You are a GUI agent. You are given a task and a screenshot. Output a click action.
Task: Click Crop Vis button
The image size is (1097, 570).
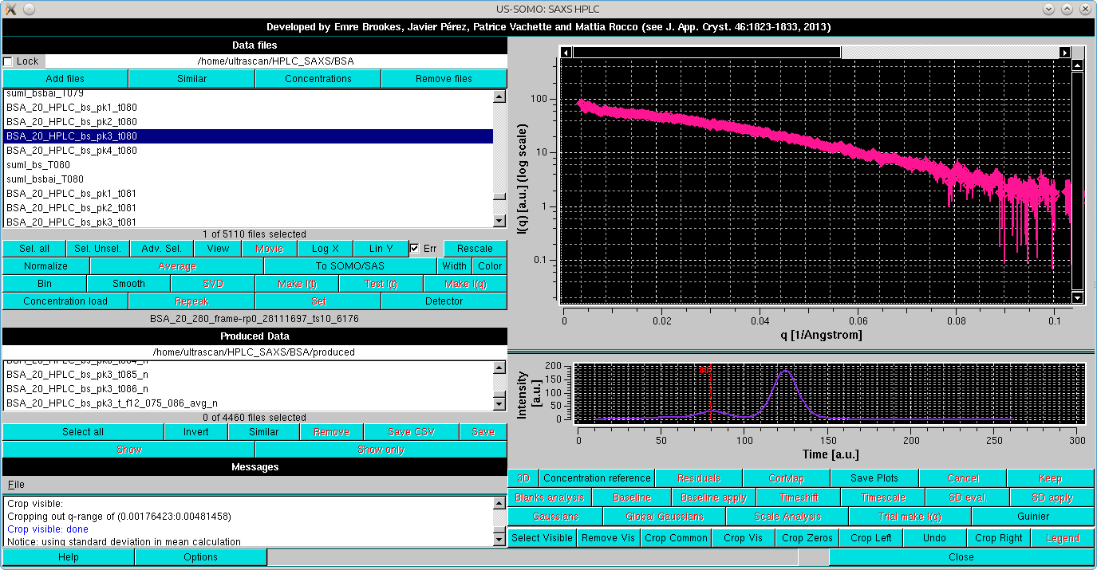tap(743, 538)
